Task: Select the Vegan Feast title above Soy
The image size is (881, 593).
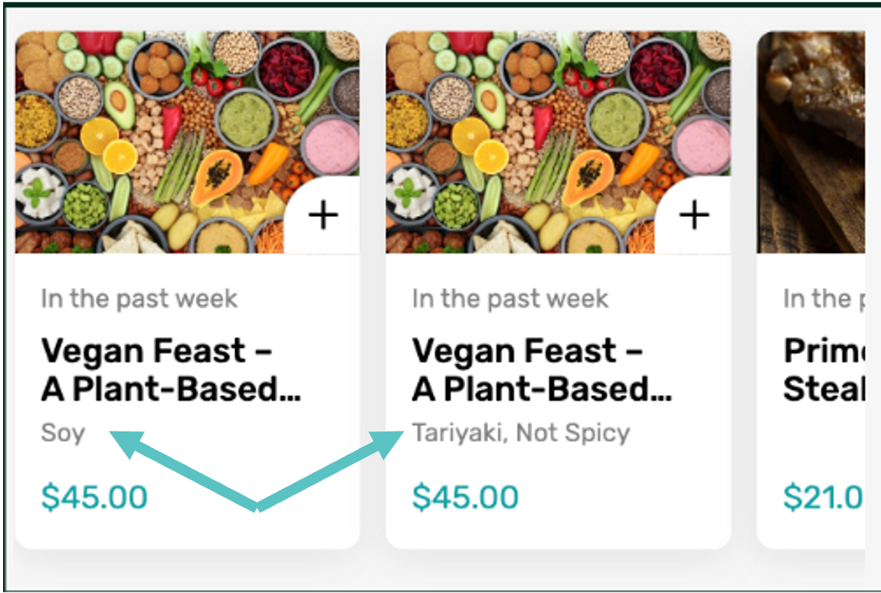Action: click(x=170, y=370)
